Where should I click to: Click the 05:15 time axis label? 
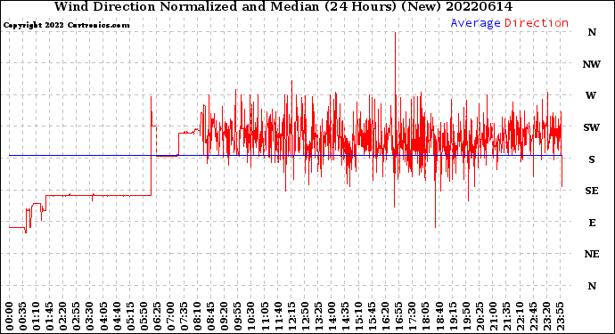130,316
